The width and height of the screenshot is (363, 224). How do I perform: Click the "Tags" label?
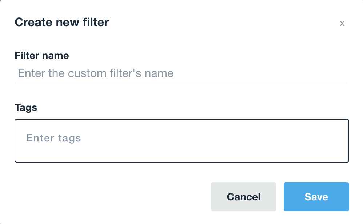tap(26, 107)
